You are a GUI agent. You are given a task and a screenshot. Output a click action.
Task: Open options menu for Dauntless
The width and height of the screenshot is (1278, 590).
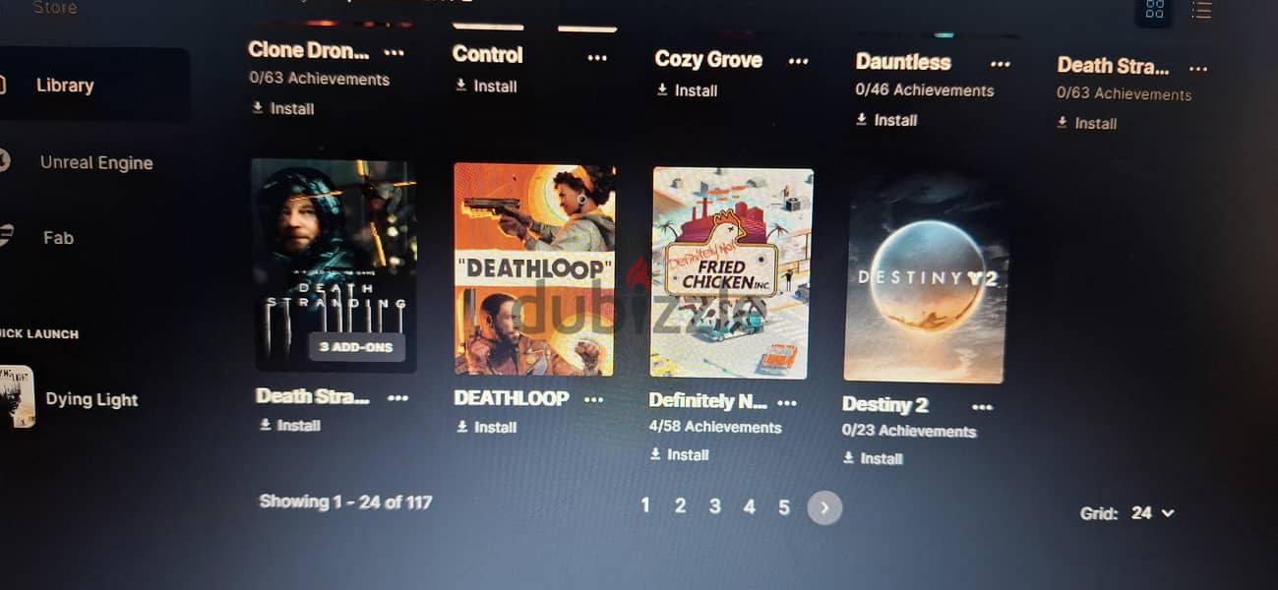coord(1000,64)
